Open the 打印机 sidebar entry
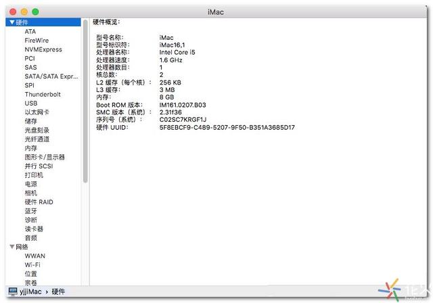433x303 pixels. point(34,175)
